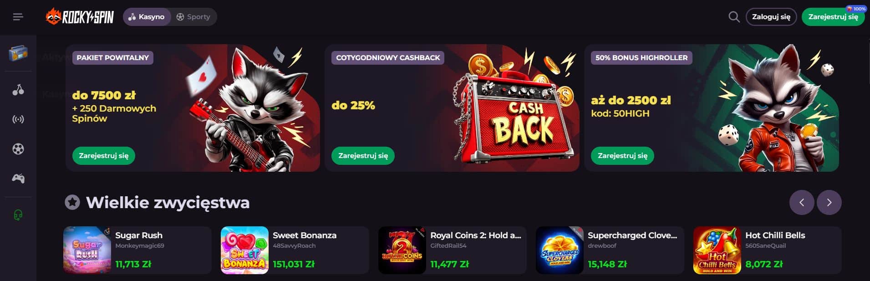Image resolution: width=870 pixels, height=281 pixels.
Task: Switch to the Kasyno tab
Action: point(147,17)
